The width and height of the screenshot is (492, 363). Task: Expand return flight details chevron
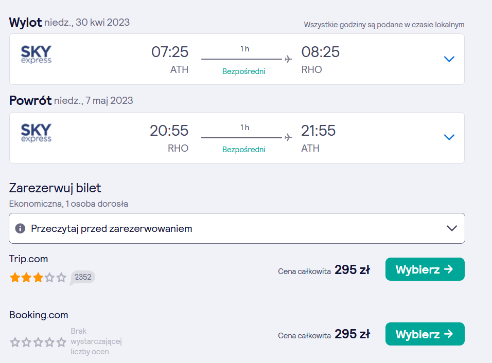click(x=449, y=137)
